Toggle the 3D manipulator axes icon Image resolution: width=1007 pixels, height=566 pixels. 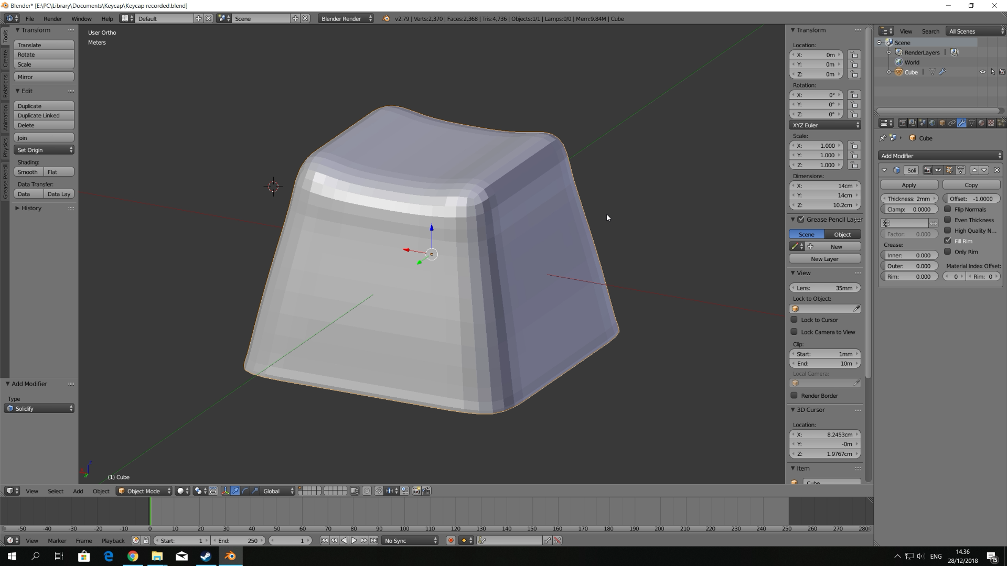[226, 491]
